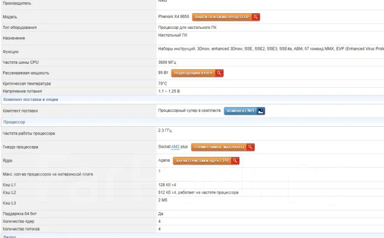This screenshot has height=238, width=384.
Task: Select the '128 Кб x4' value
Action: [167, 185]
